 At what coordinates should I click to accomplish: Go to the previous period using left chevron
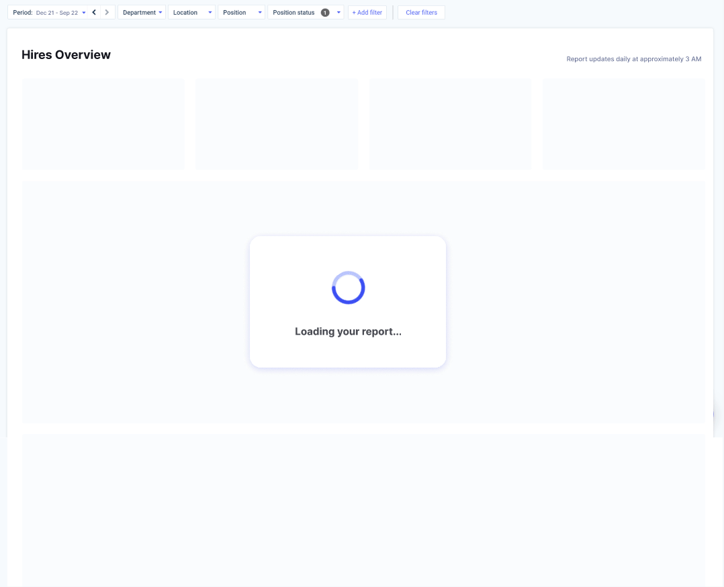pos(94,12)
